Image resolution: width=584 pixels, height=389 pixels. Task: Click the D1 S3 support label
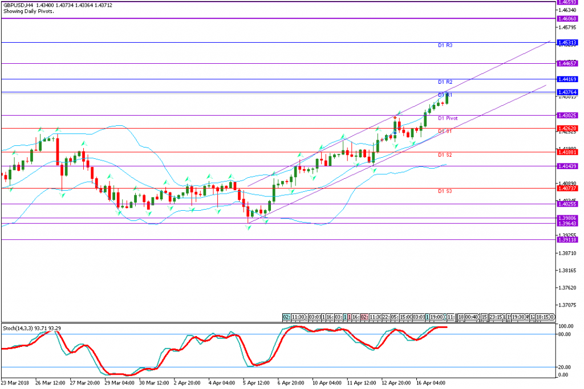[x=445, y=191]
